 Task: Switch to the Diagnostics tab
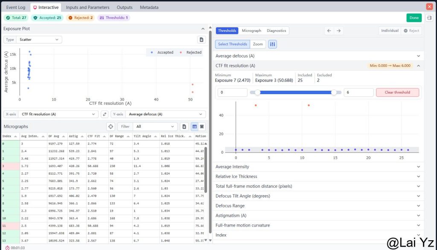(276, 31)
